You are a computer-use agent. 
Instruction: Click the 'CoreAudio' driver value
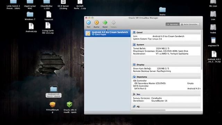[x=156, y=98]
